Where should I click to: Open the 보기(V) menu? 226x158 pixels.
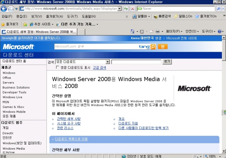click(x=37, y=16)
